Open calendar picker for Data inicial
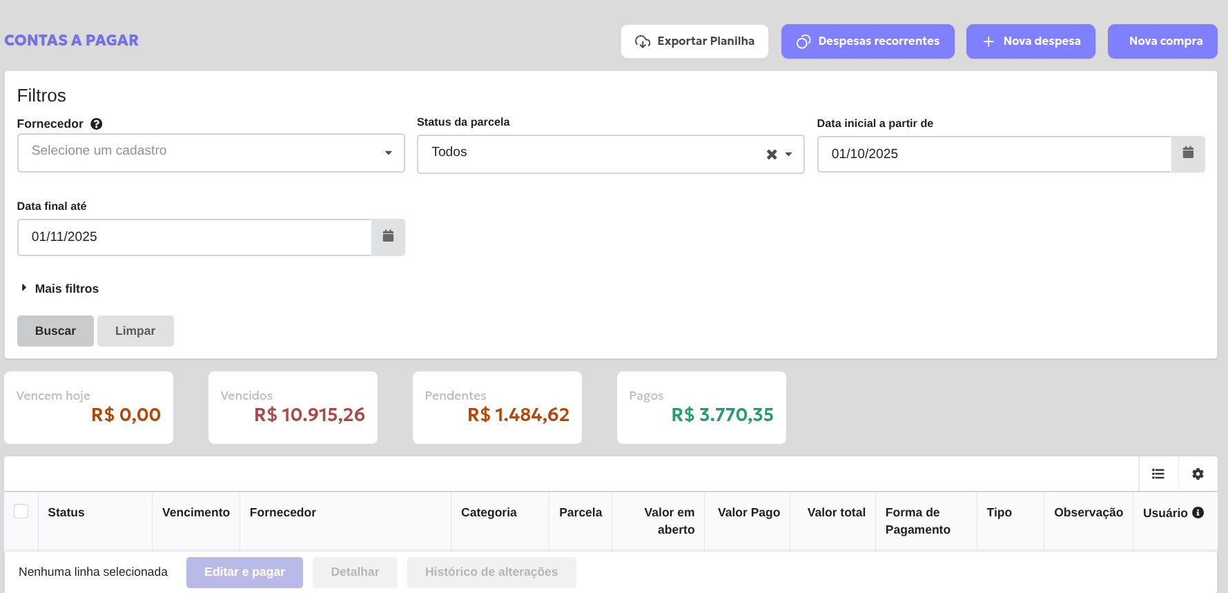This screenshot has width=1228, height=593. tap(1187, 153)
